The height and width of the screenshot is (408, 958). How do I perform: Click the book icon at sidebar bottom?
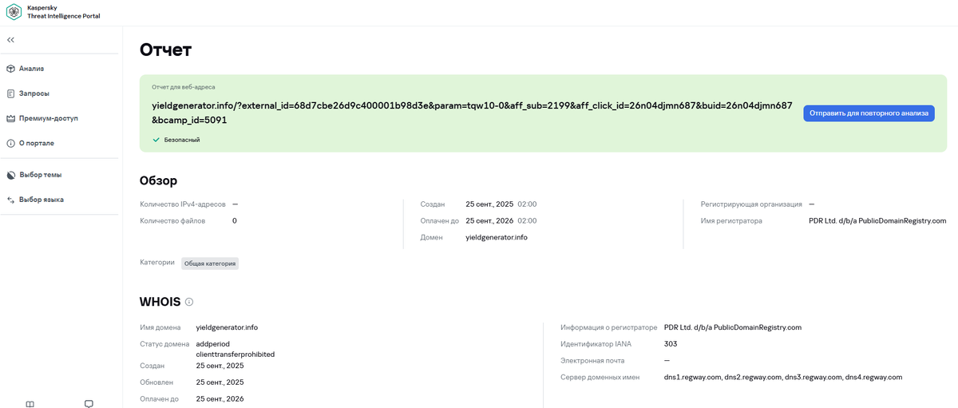[30, 404]
